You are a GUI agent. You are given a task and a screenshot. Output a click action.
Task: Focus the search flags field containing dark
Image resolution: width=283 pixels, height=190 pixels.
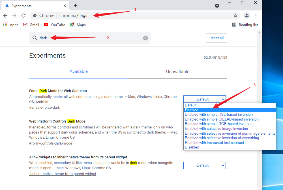(90, 38)
